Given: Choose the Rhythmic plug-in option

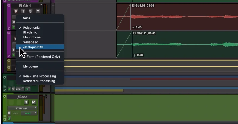Looking at the screenshot, I should [x=40, y=32].
